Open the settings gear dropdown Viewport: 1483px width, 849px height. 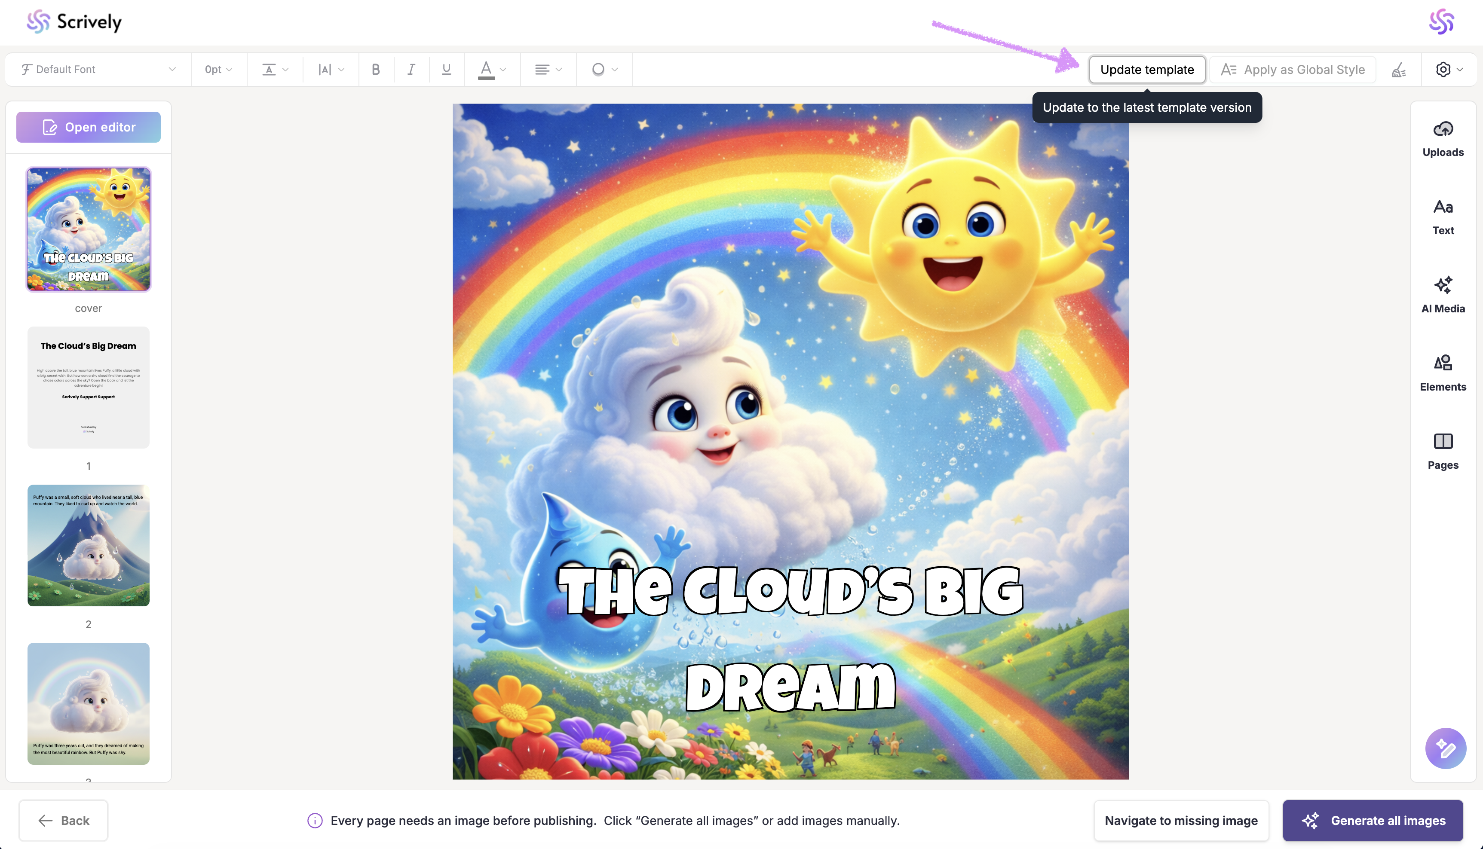pyautogui.click(x=1449, y=70)
